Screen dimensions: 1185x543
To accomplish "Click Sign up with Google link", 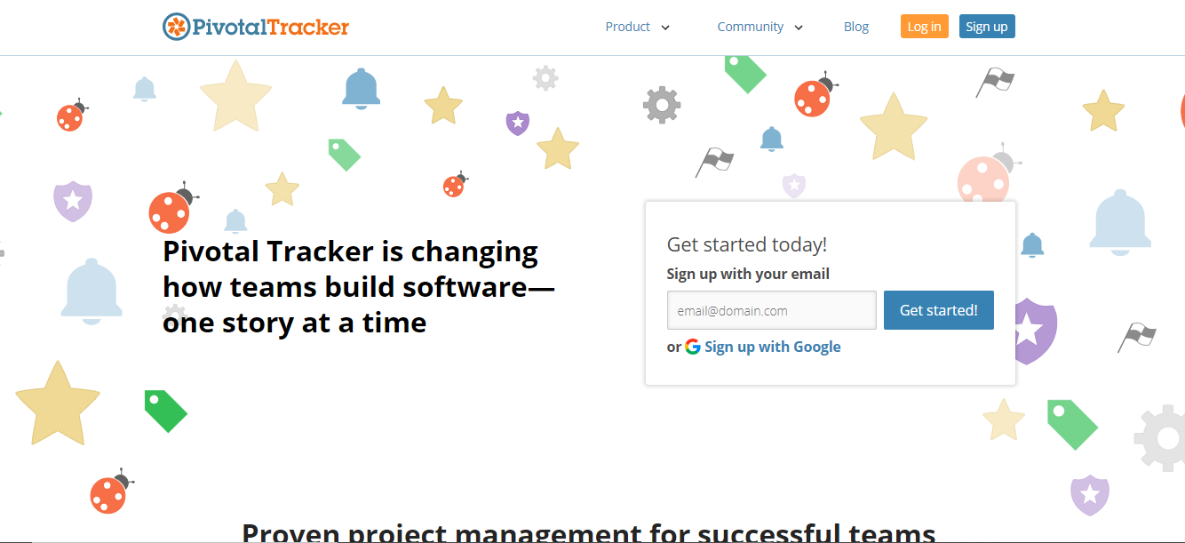I will tap(773, 347).
